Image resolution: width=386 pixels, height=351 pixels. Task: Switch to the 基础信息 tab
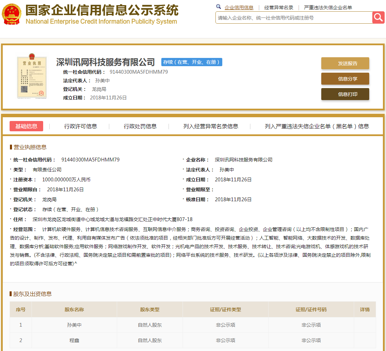26,126
